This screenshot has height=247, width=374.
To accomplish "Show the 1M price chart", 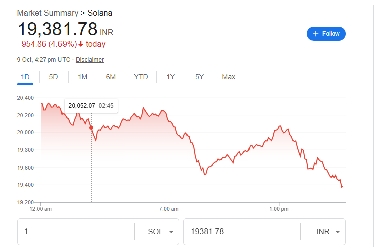I will [x=82, y=77].
